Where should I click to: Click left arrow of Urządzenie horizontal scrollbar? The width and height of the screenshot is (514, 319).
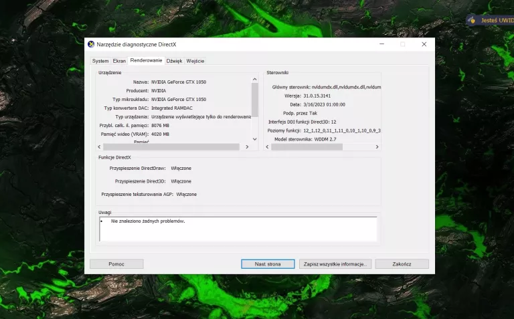tap(99, 146)
